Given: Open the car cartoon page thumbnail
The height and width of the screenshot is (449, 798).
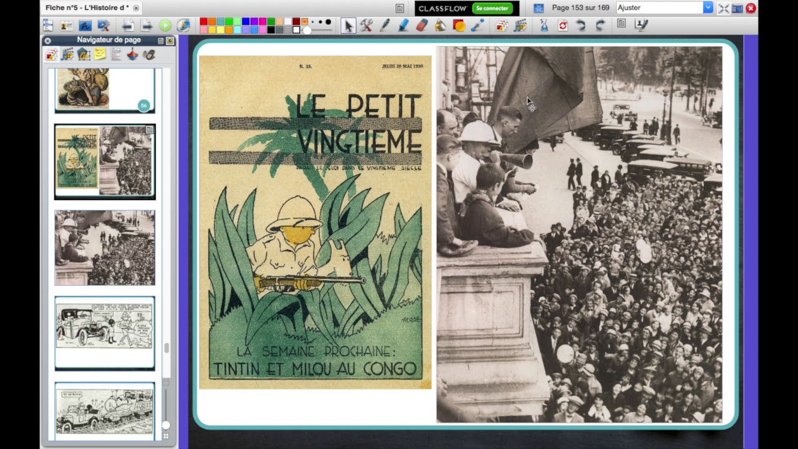Looking at the screenshot, I should coord(105,333).
